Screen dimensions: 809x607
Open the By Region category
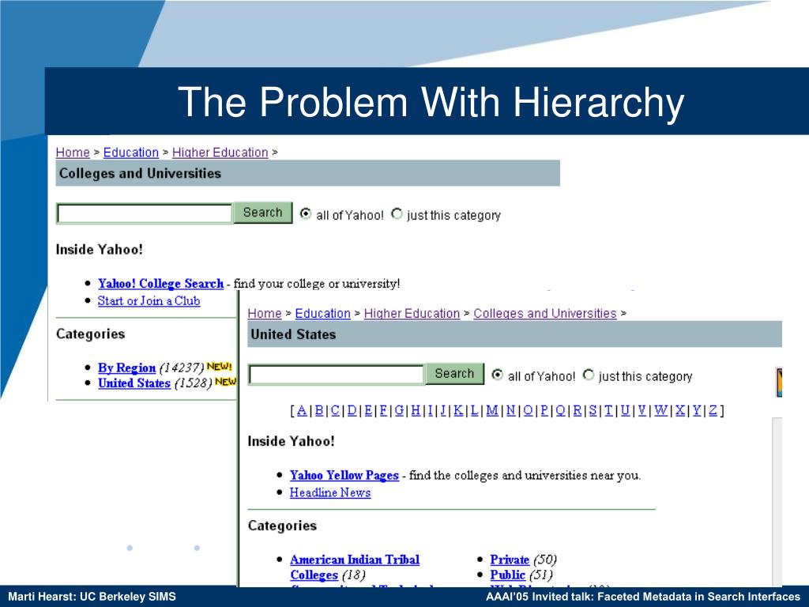[x=126, y=368]
